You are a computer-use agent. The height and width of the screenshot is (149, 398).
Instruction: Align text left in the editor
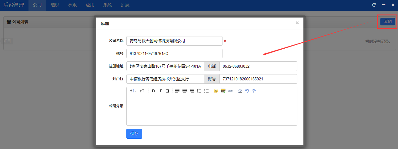[x=177, y=91]
